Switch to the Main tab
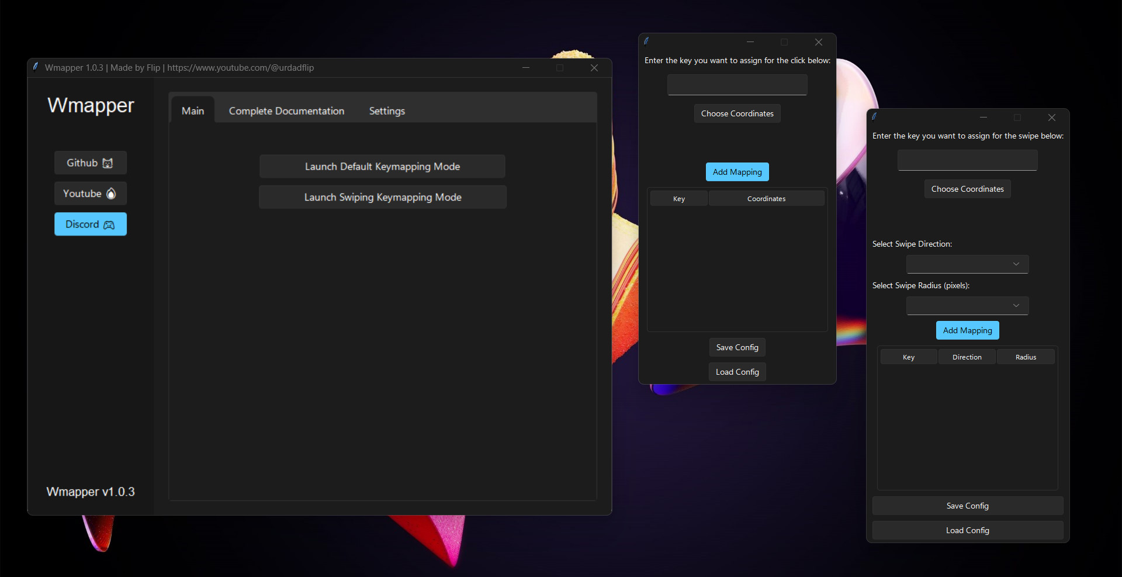The width and height of the screenshot is (1122, 577). tap(193, 110)
